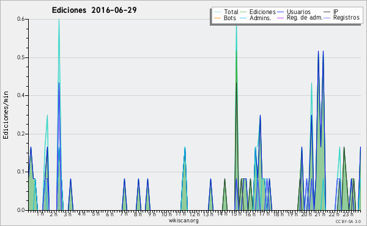Select the "Bots" legend label

coord(230,18)
